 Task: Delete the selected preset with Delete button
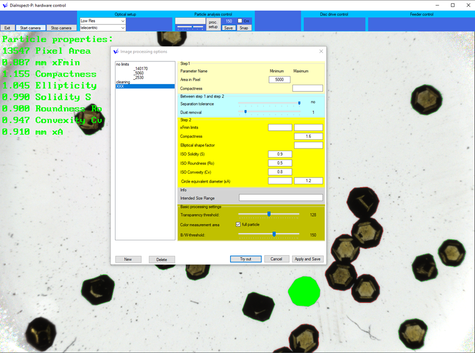coord(162,259)
